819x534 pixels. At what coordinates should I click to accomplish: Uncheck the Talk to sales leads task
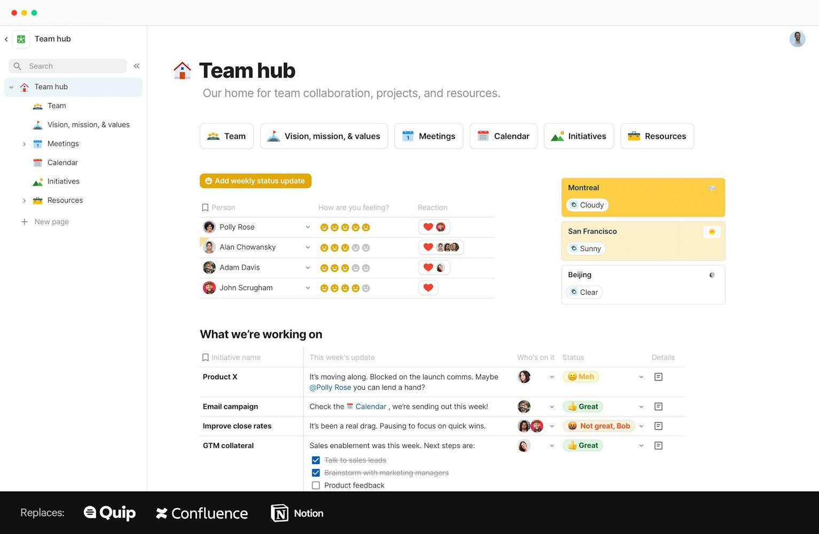point(316,460)
